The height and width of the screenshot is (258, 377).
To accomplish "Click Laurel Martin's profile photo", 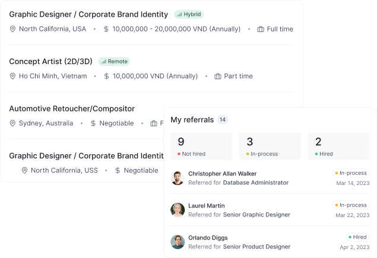I will pyautogui.click(x=178, y=210).
